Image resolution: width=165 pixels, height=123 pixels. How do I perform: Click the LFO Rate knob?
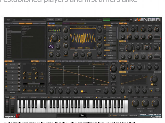pos(154,79)
